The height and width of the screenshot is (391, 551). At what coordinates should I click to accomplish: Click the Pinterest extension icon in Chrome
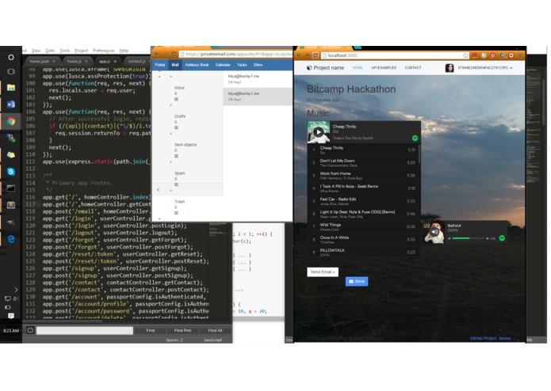pos(492,55)
